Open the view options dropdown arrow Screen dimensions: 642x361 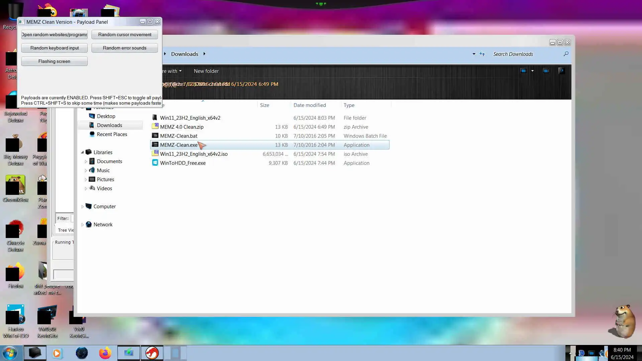(x=532, y=71)
